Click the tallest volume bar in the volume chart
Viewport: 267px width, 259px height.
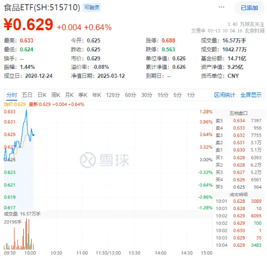pos(26,234)
